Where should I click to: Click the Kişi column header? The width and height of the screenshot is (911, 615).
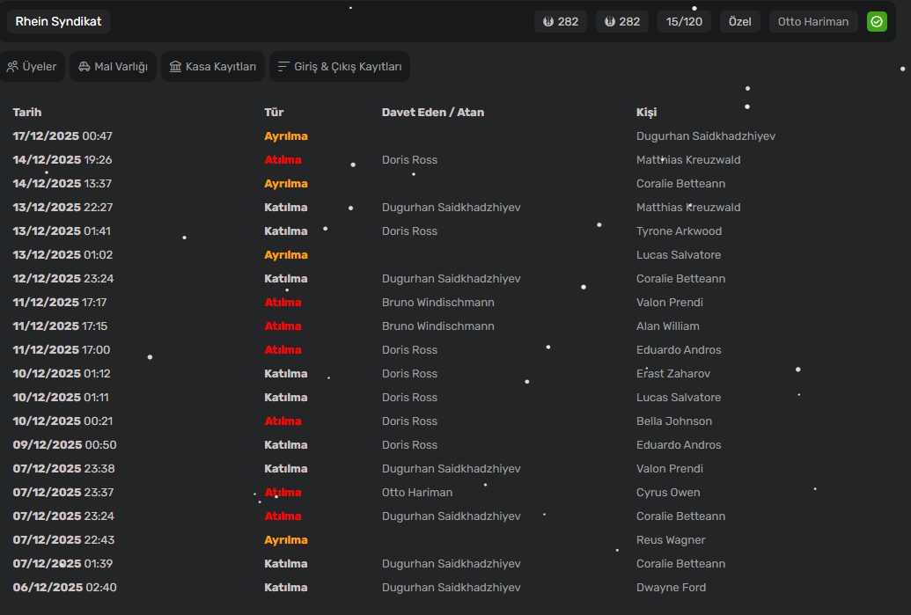pos(646,113)
